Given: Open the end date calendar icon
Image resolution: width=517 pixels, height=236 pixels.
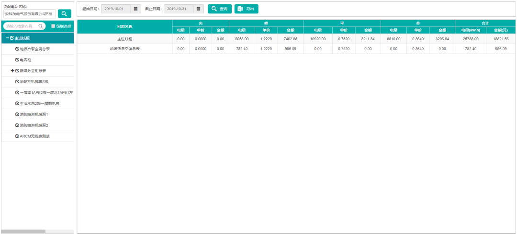Looking at the screenshot, I should coord(199,9).
